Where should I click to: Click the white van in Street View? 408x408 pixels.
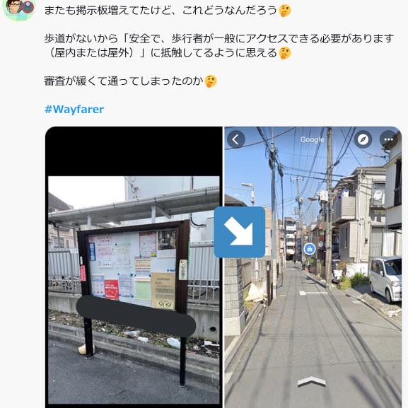click(x=385, y=279)
